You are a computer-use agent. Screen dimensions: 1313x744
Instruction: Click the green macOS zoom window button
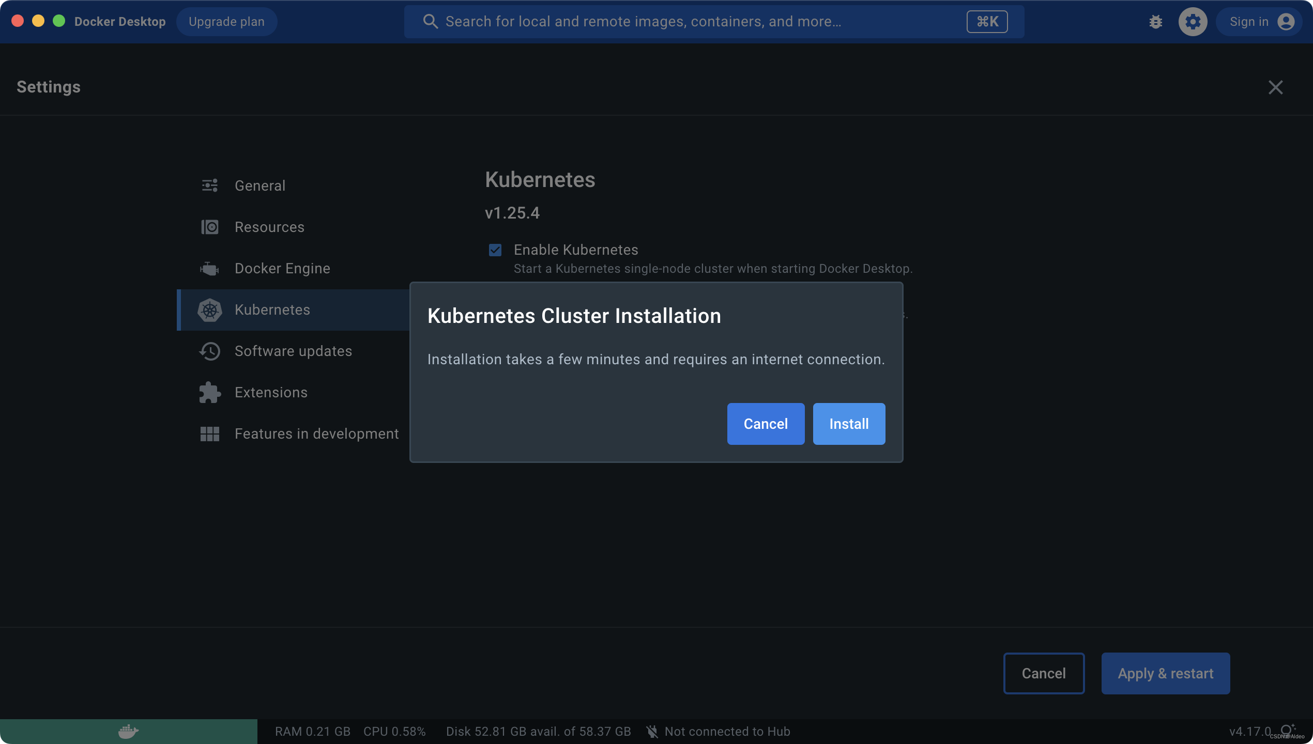[59, 21]
